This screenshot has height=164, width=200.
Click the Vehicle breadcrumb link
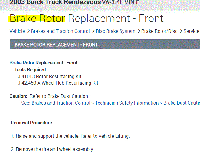point(17,31)
